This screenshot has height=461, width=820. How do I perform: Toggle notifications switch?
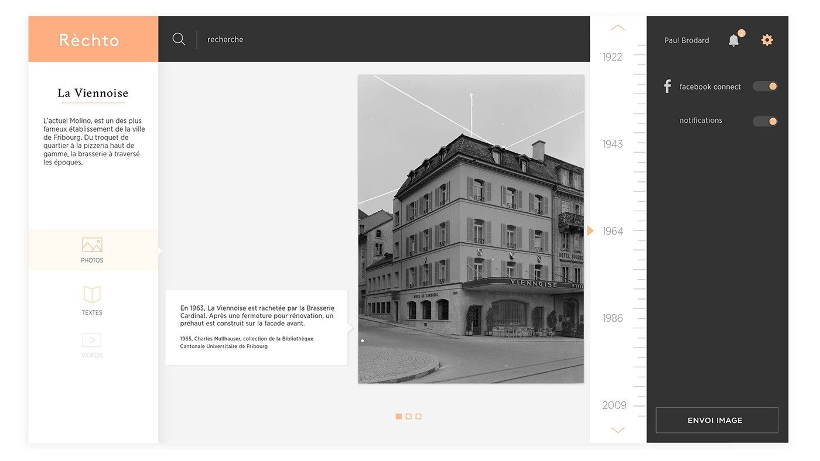[x=765, y=121]
